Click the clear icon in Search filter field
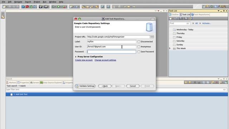Viewport: 229px width, 129px height. (224, 90)
